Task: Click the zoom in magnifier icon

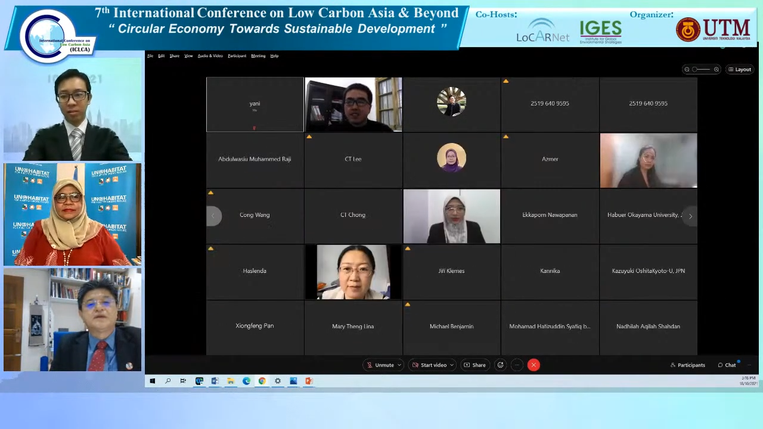Action: (716, 70)
